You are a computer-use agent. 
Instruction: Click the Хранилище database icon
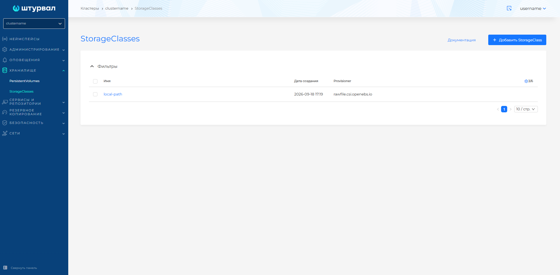pyautogui.click(x=5, y=70)
